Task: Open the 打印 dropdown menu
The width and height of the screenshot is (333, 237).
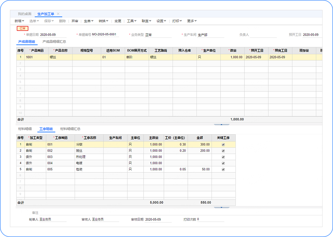Action: [177, 21]
